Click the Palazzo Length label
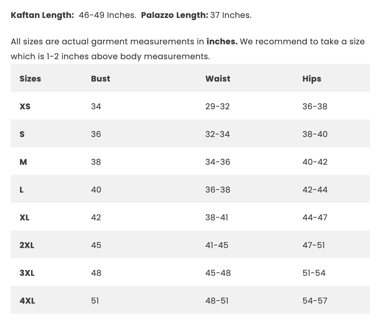This screenshot has width=378, height=331. pyautogui.click(x=174, y=15)
